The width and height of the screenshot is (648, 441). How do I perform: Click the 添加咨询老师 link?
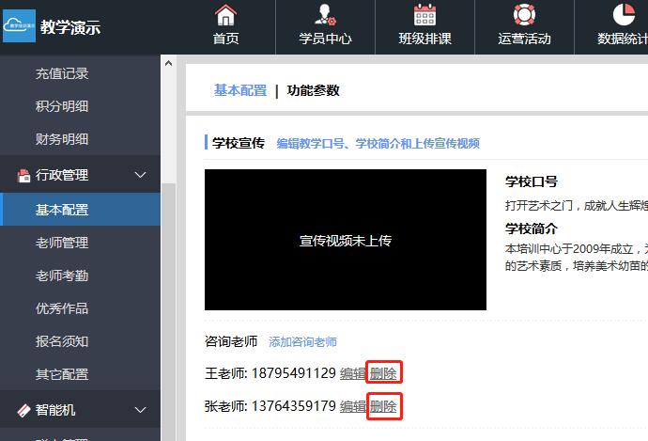302,342
